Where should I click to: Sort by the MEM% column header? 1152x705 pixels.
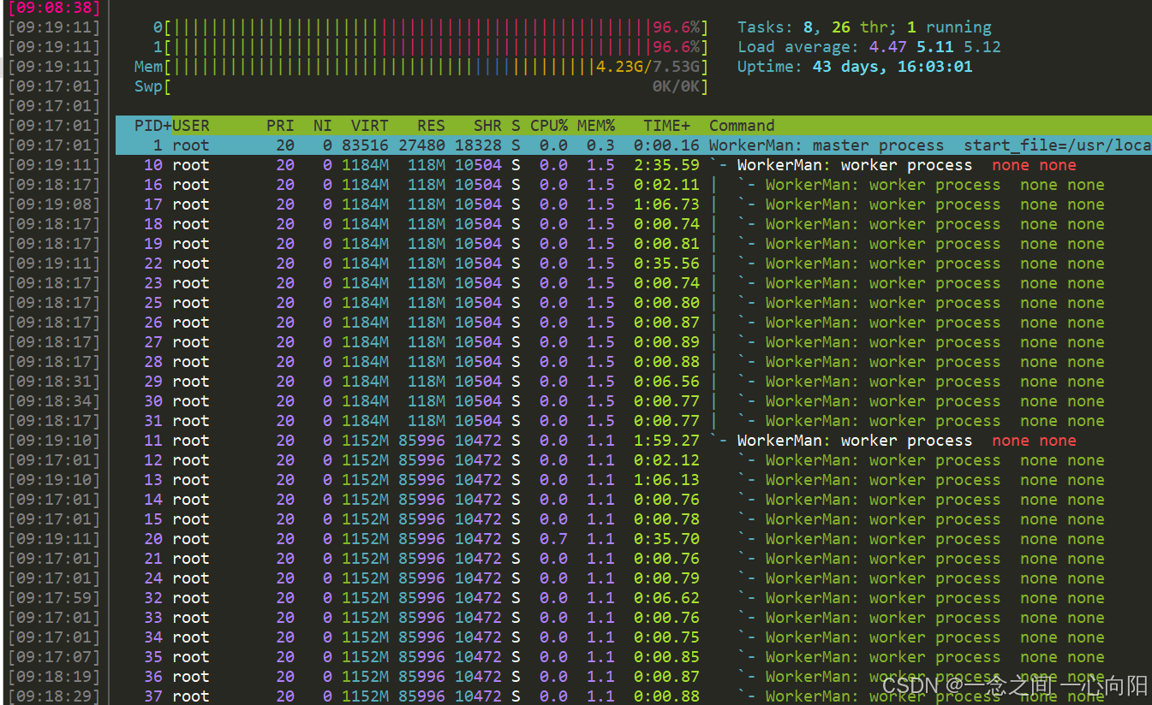point(595,126)
